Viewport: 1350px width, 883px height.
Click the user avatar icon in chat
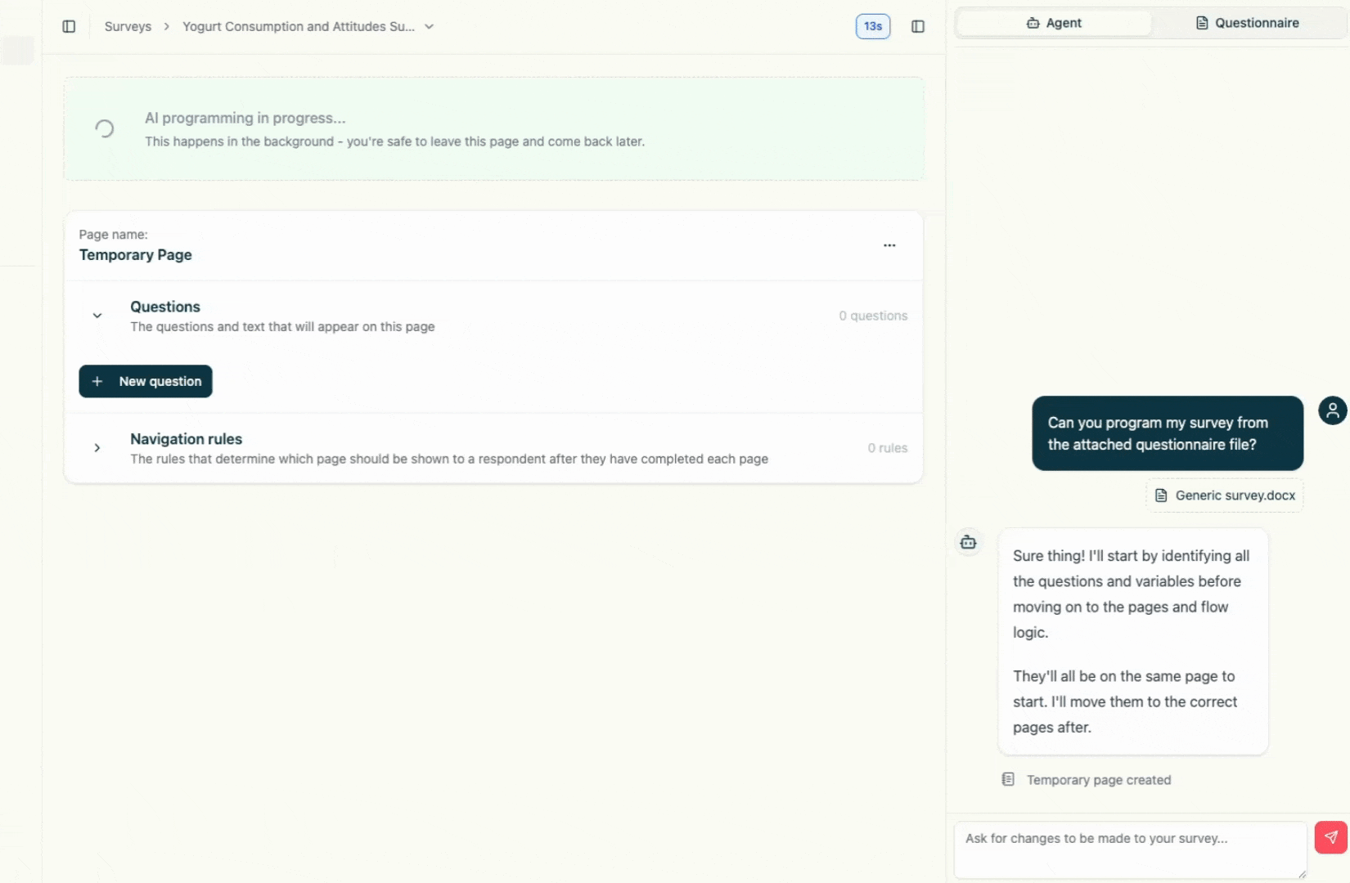tap(1332, 410)
